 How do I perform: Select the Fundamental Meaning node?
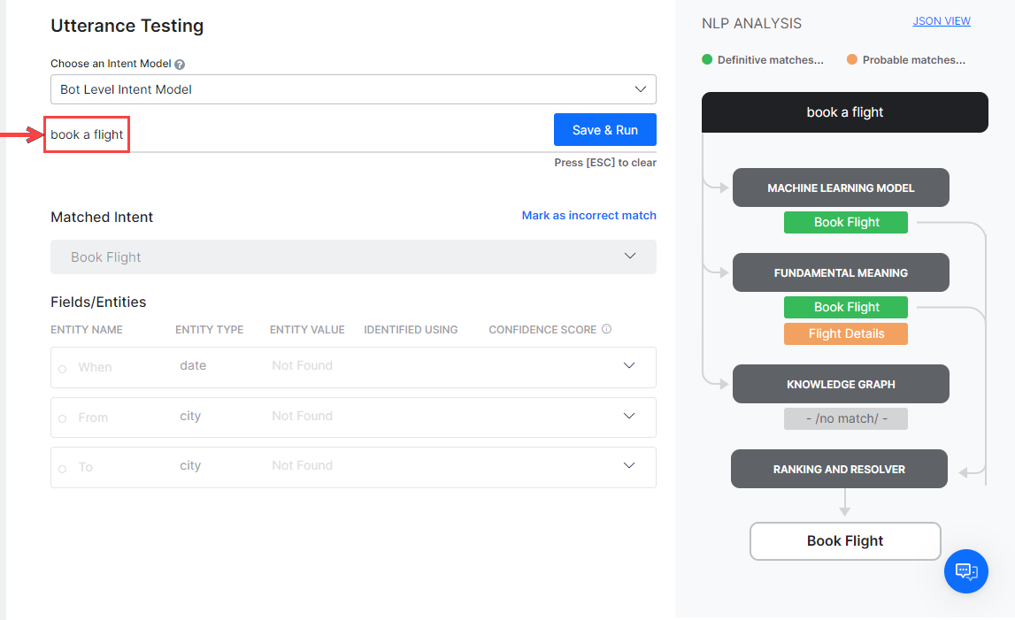coord(841,272)
